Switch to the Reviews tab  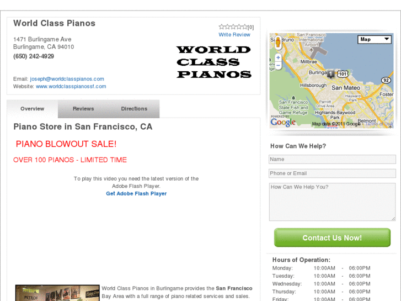83,109
